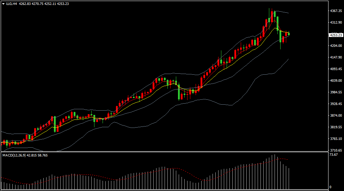Click the 4039.00 price axis label

[x=336, y=81]
